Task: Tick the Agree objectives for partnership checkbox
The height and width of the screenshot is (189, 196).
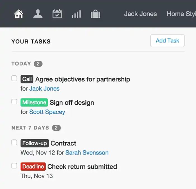Action: tap(14, 78)
